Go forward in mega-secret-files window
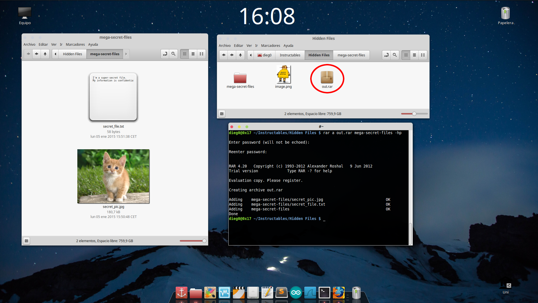538x303 pixels. coord(37,54)
